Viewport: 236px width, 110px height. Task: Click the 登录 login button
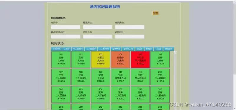coord(156,13)
